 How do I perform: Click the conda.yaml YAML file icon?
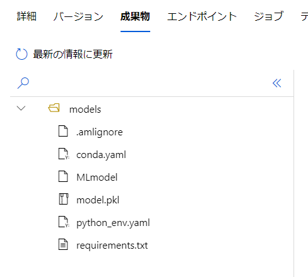pos(64,154)
